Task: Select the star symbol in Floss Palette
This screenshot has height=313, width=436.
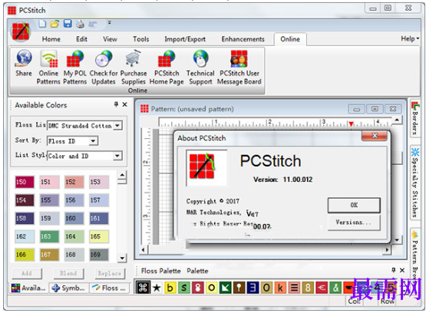Action: [x=157, y=288]
